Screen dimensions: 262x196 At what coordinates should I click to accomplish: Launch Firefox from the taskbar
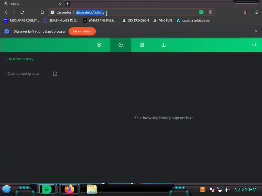click(x=69, y=189)
